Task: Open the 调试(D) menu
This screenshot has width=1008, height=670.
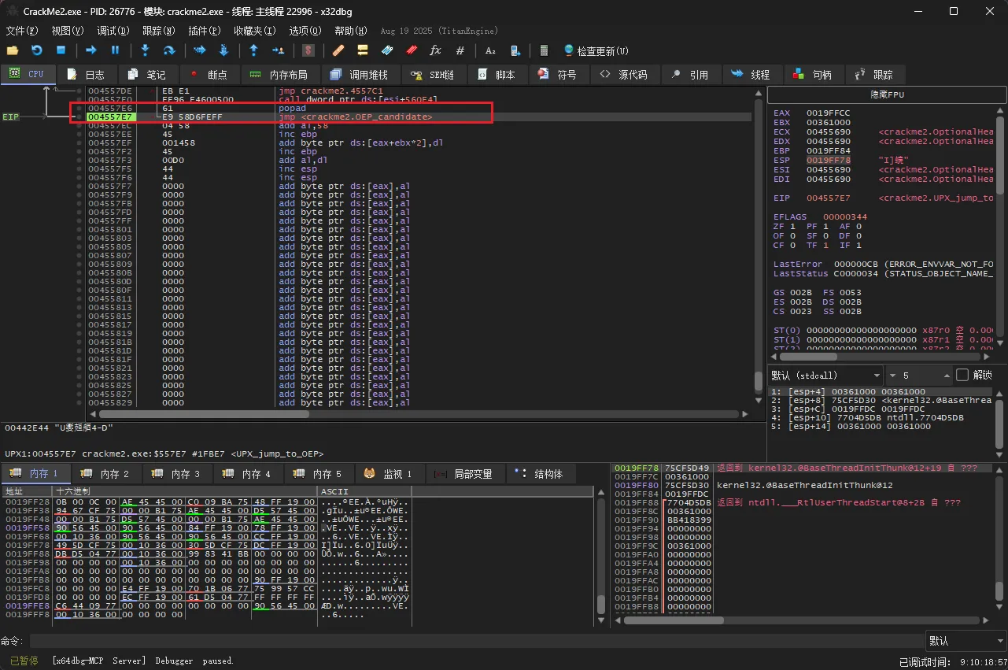Action: (x=113, y=31)
